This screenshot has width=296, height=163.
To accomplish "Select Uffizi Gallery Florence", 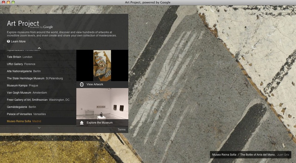I will (x=38, y=64).
